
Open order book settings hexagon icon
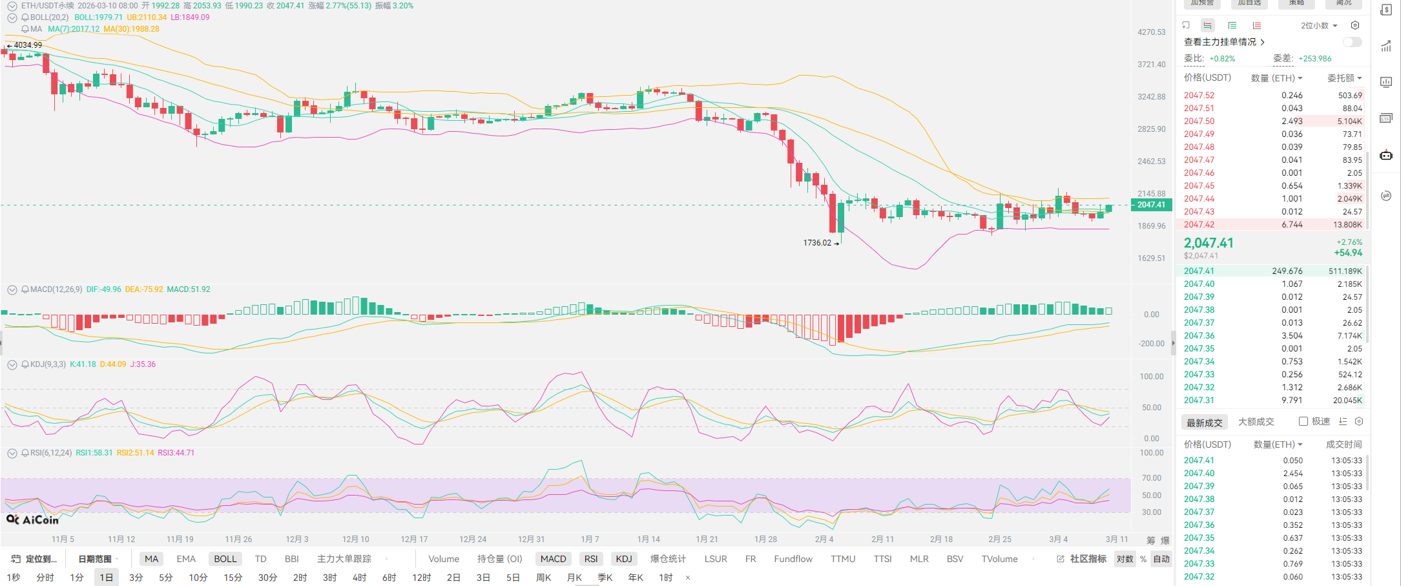coord(1355,26)
